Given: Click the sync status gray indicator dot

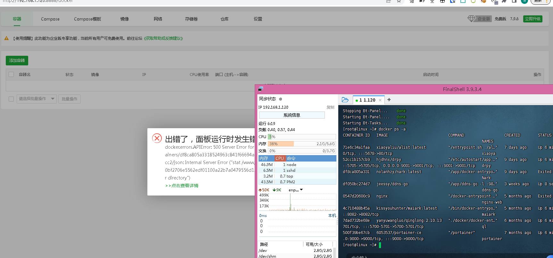Looking at the screenshot, I should (280, 99).
